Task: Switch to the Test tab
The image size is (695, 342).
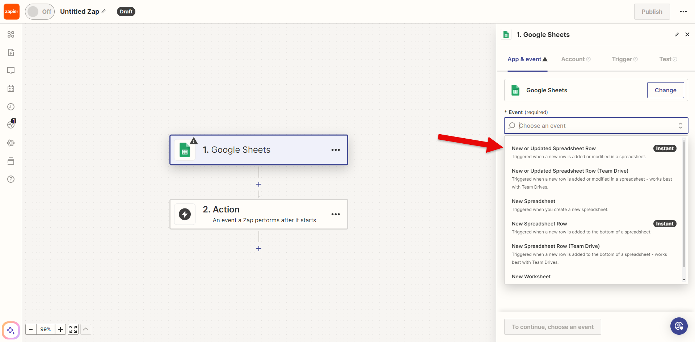Action: 668,59
